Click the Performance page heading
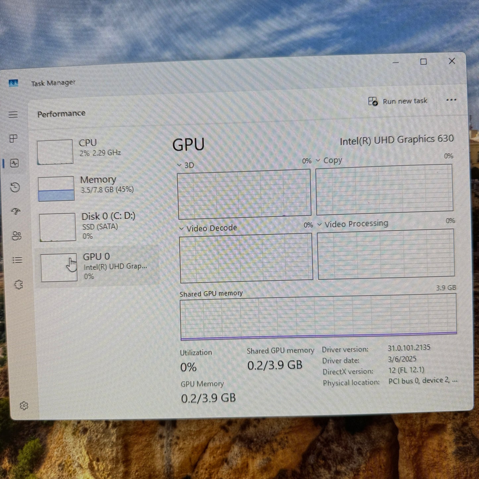479x479 pixels. tap(61, 114)
